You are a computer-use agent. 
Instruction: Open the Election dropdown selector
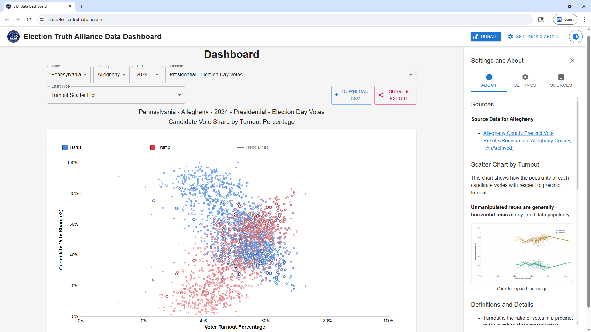(291, 75)
